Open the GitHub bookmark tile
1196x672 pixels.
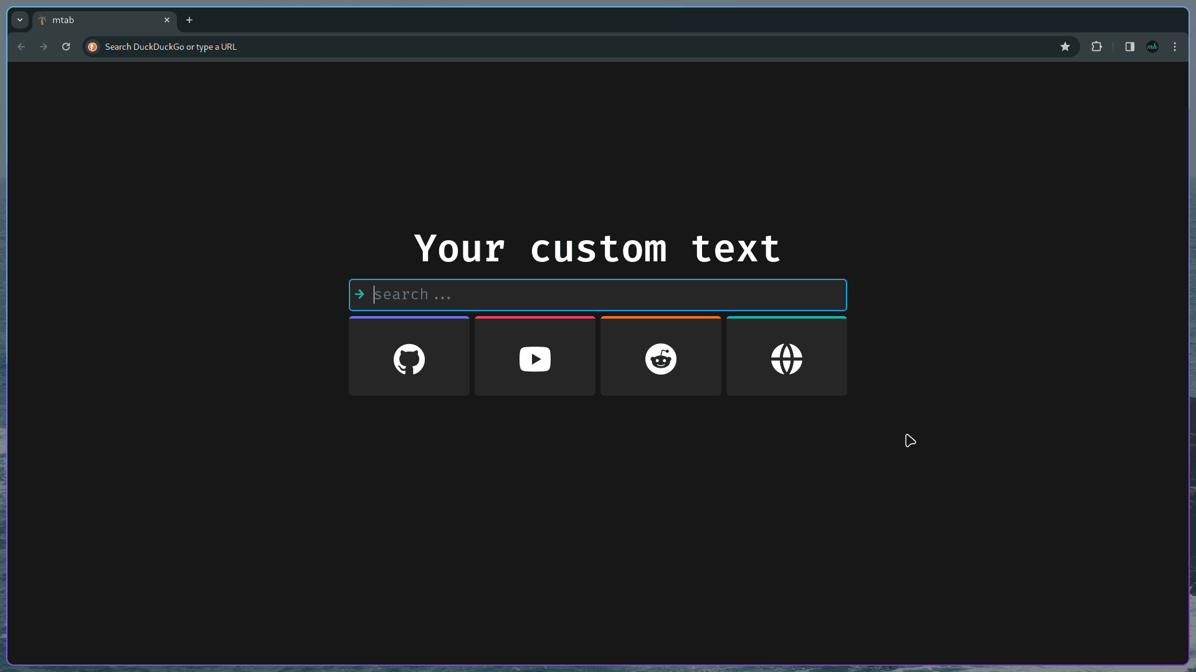point(409,357)
